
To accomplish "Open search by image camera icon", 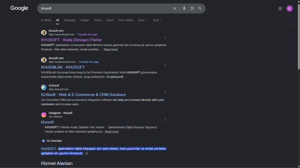I will pos(192,9).
